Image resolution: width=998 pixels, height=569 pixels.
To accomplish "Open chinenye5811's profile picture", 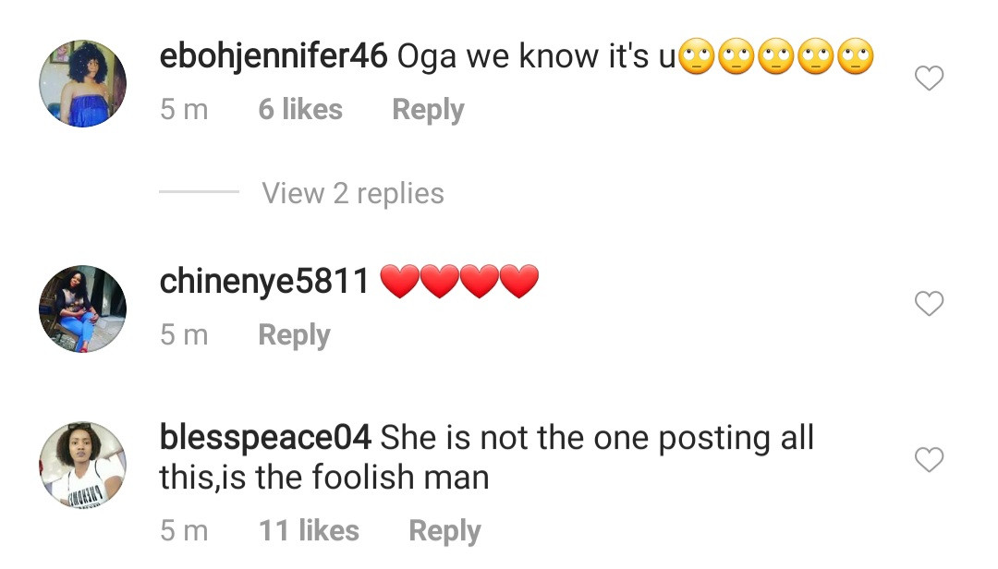I will [82, 309].
